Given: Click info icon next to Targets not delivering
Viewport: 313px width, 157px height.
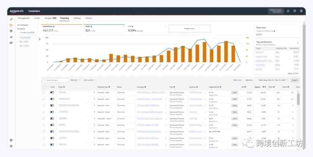Looking at the screenshot, I should (x=274, y=31).
